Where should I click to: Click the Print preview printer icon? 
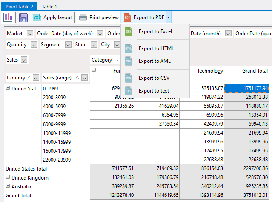[83, 17]
